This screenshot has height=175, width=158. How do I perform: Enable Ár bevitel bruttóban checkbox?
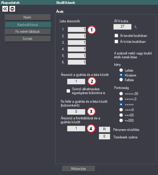(116, 36)
